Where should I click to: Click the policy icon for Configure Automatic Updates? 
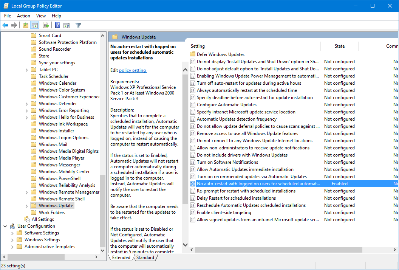pyautogui.click(x=193, y=105)
